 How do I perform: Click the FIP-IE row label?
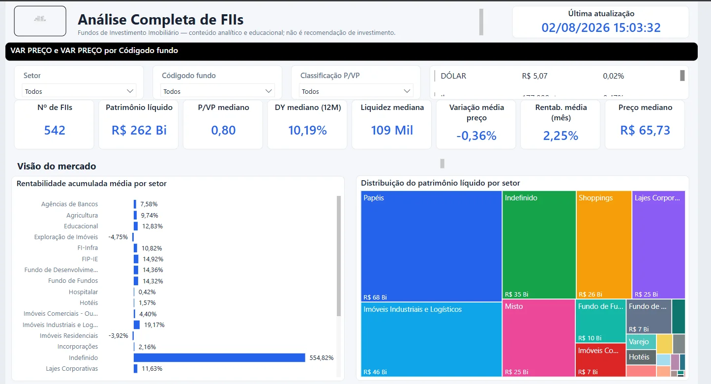[x=90, y=259]
